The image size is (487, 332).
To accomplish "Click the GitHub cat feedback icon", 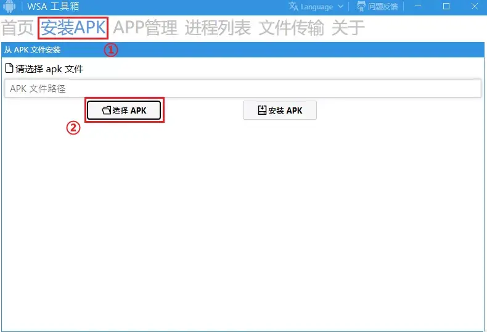I will pyautogui.click(x=361, y=6).
